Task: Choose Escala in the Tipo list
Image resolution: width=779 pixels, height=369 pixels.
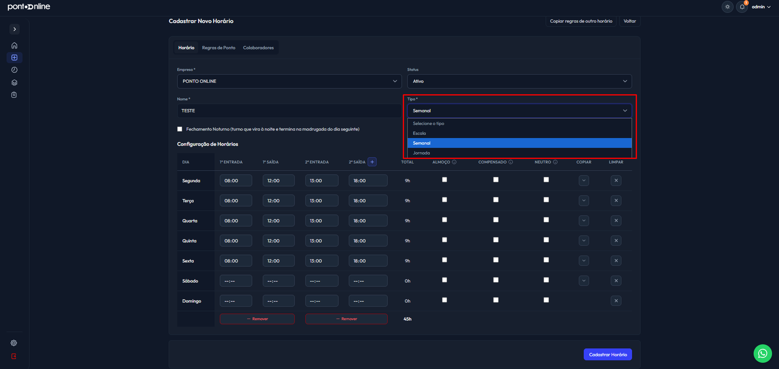Action: pyautogui.click(x=519, y=133)
